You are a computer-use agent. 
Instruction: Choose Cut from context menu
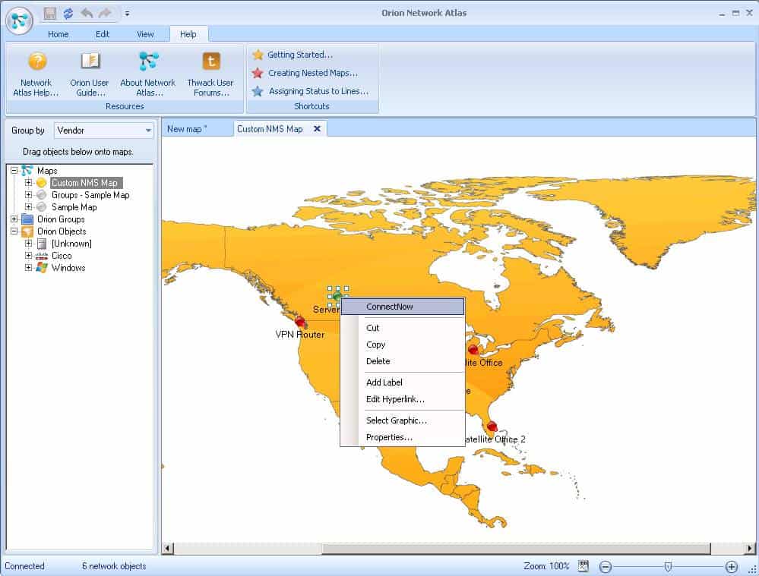(x=403, y=328)
